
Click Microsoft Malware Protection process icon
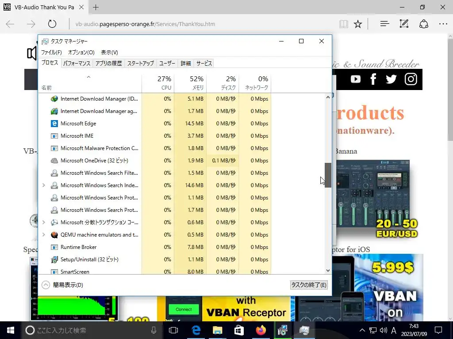[x=54, y=148]
